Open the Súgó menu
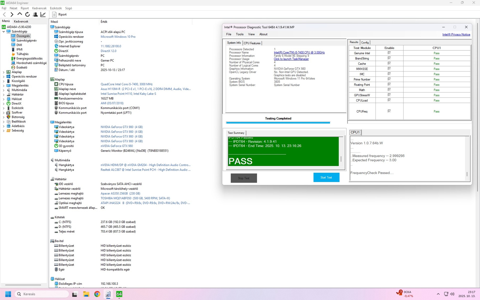 click(68, 8)
